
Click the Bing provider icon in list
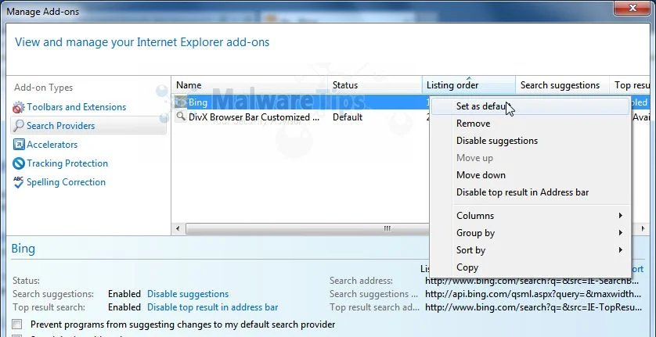(181, 102)
